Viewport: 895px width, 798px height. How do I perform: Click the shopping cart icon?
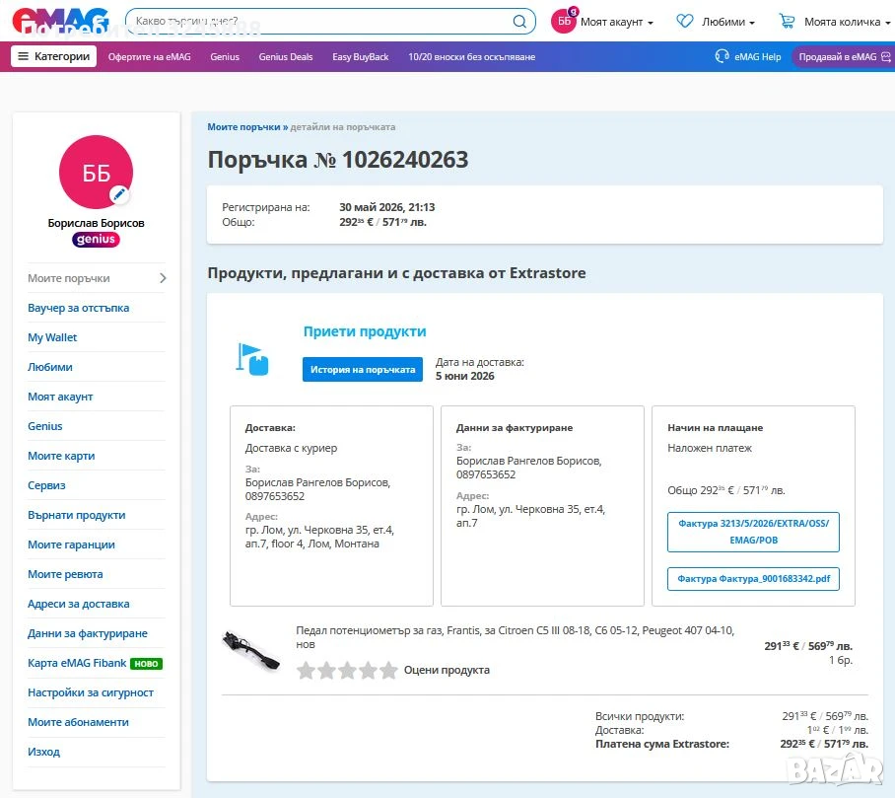[x=788, y=22]
